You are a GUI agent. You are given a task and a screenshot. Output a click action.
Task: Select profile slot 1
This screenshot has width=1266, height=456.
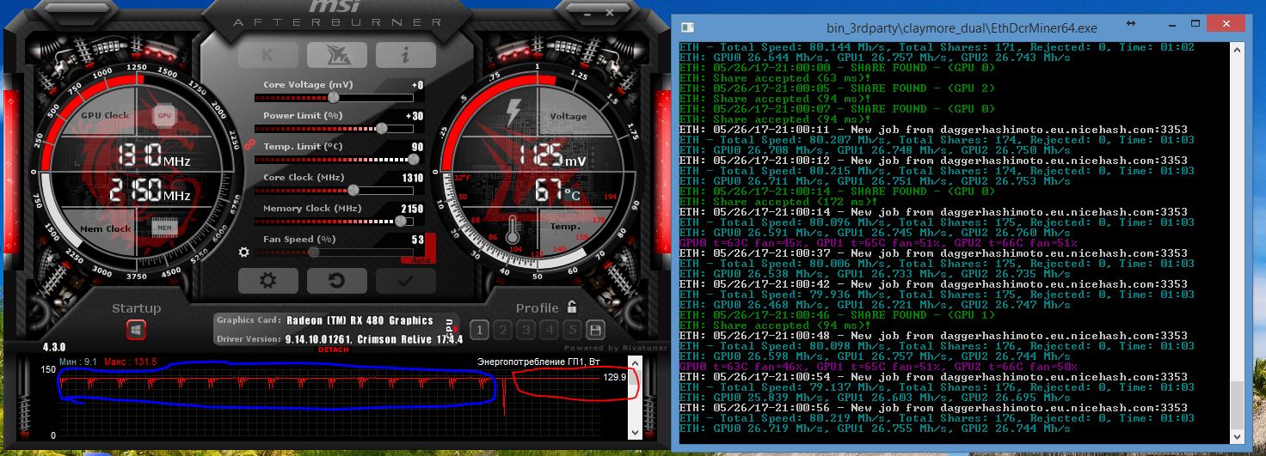tap(481, 330)
